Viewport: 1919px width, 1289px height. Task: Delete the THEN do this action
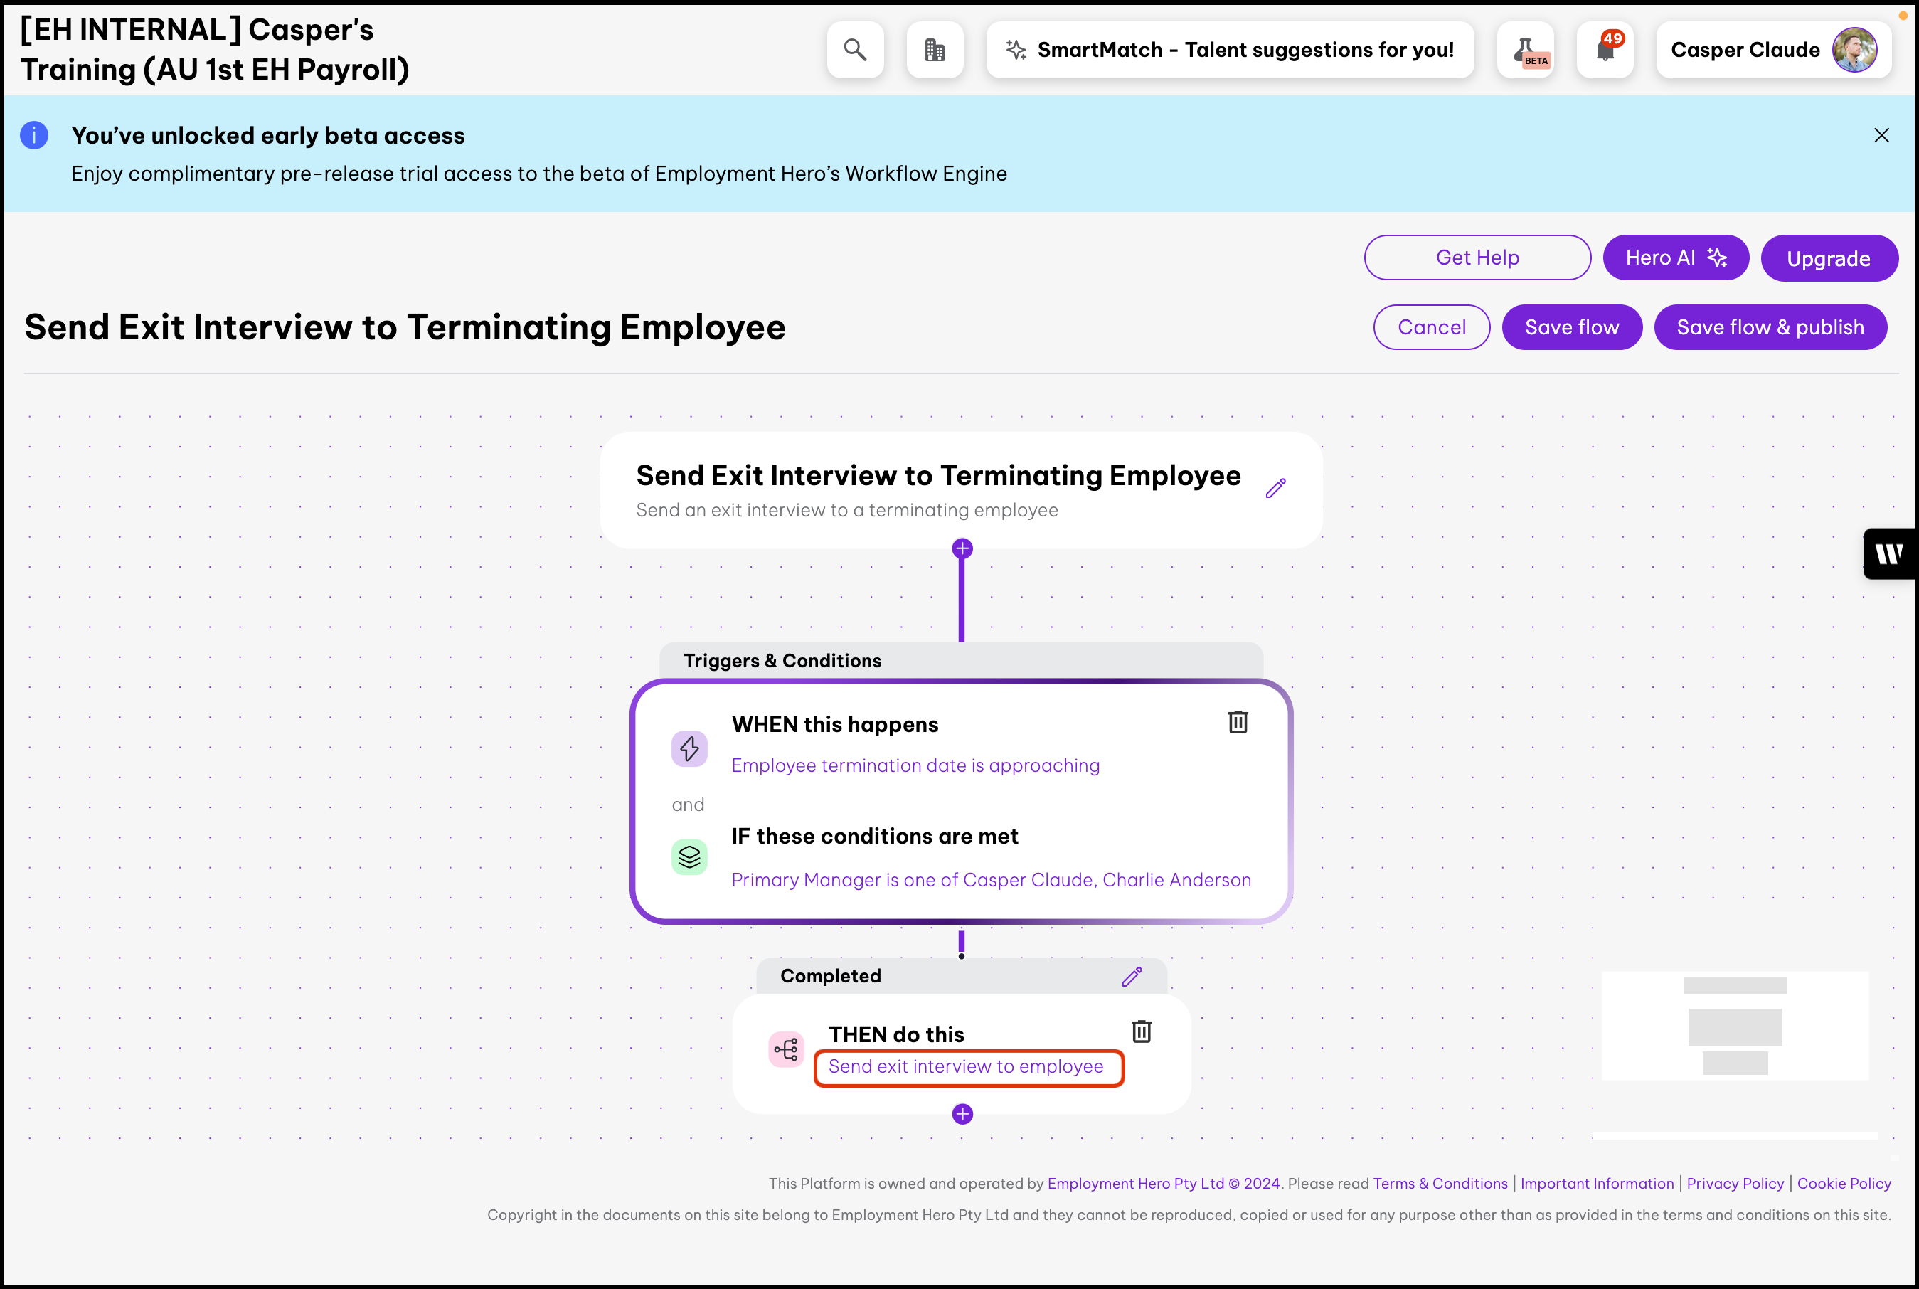point(1142,1031)
